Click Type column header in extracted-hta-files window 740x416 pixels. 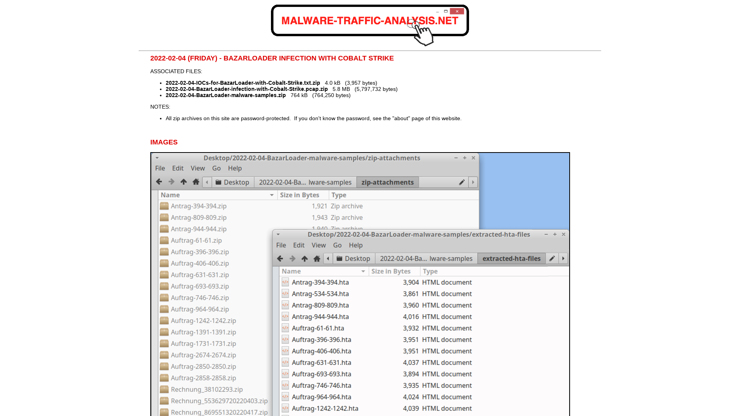click(494, 272)
